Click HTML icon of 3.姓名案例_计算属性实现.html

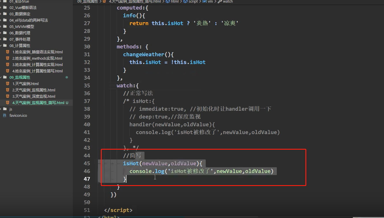(8, 65)
